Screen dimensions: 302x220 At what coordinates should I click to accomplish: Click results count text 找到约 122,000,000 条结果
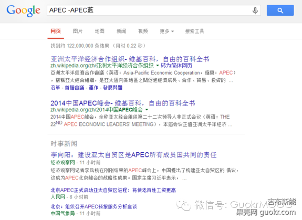[x=80, y=46]
